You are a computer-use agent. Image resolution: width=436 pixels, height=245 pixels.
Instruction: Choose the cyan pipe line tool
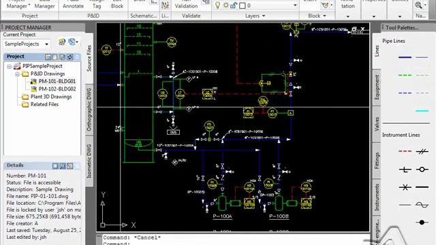coord(422,111)
